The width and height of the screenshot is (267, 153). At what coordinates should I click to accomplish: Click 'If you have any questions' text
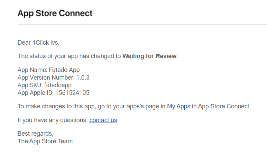click(x=53, y=120)
